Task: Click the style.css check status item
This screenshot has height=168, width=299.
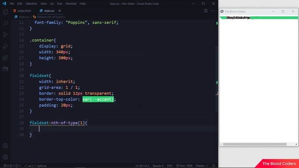Action: [40, 166]
